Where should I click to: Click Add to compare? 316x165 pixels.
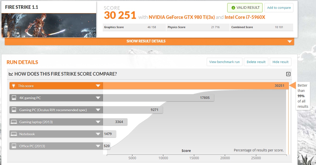279,8
